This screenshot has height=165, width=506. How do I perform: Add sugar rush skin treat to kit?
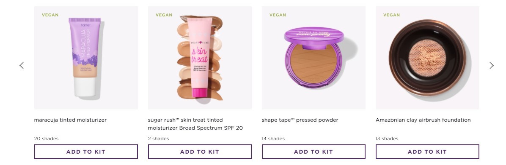200,152
